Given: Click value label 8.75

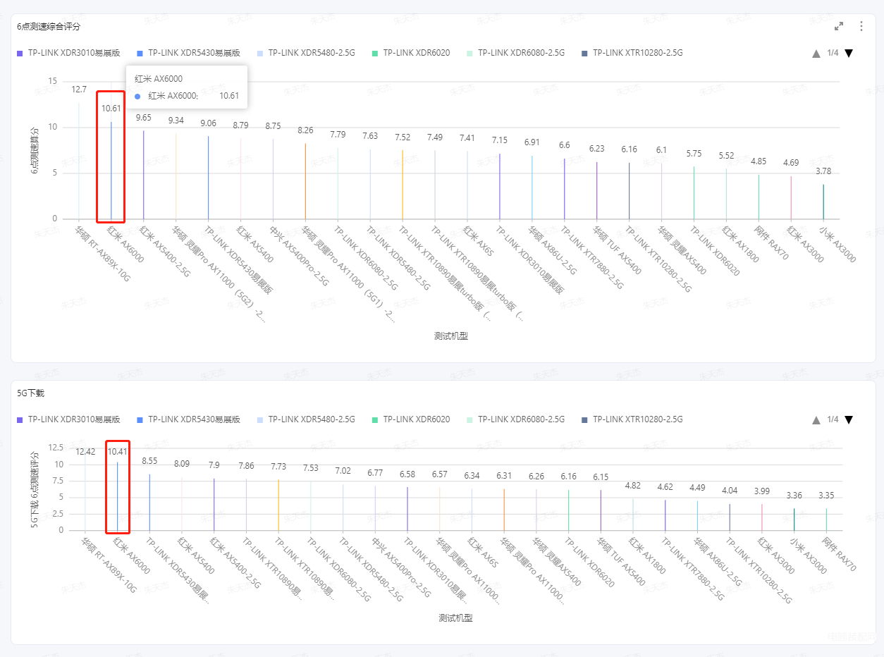Looking at the screenshot, I should [273, 126].
